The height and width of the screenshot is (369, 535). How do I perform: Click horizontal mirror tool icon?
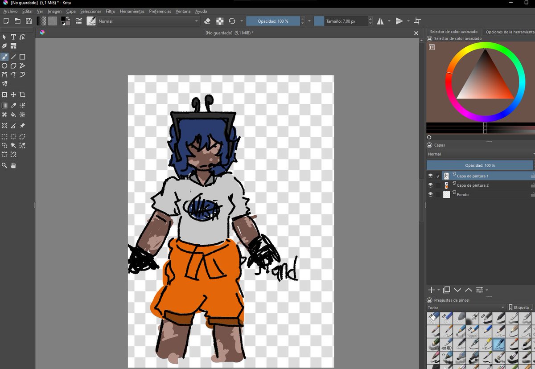pos(380,21)
